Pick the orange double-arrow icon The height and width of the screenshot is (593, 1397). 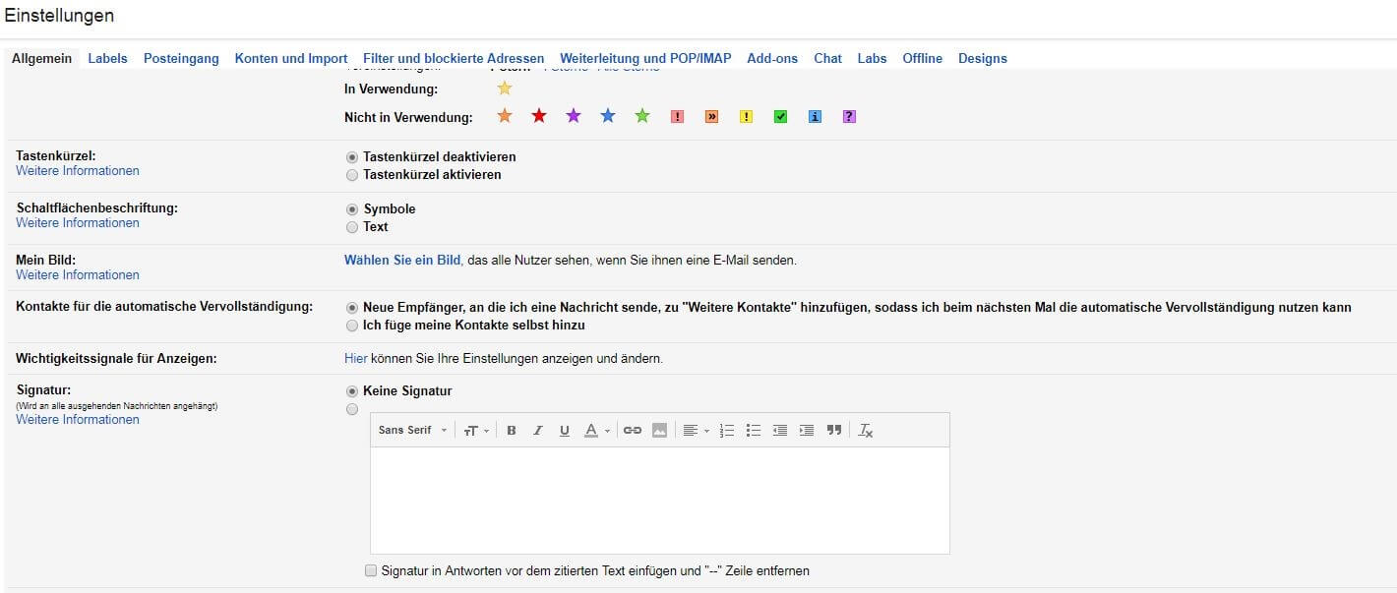[x=711, y=116]
